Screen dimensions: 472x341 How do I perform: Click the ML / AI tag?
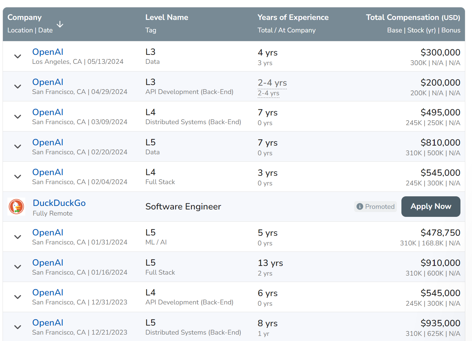(156, 242)
